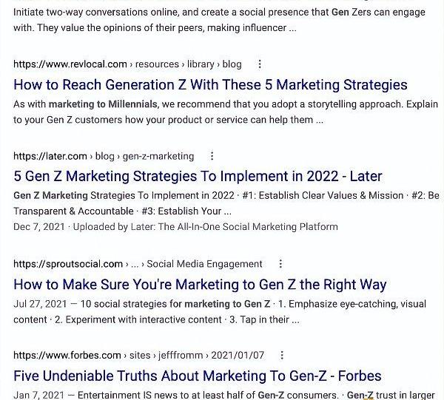This screenshot has width=444, height=400.
Task: Open the revlocal.com result options menu
Action: tap(259, 64)
